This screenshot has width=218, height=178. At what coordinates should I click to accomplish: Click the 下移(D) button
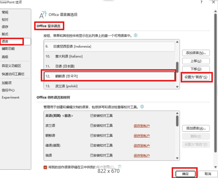pos(196,69)
